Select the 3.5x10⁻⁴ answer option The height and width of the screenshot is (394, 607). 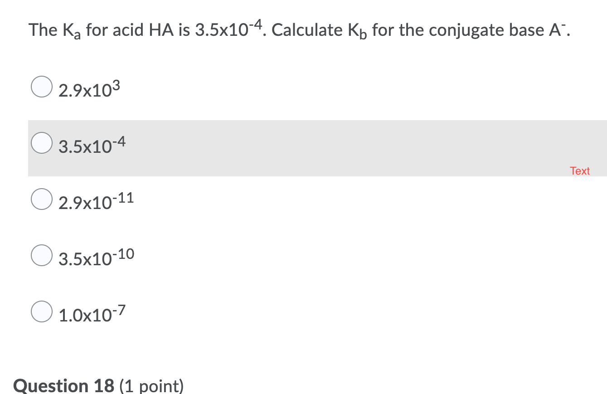click(41, 143)
